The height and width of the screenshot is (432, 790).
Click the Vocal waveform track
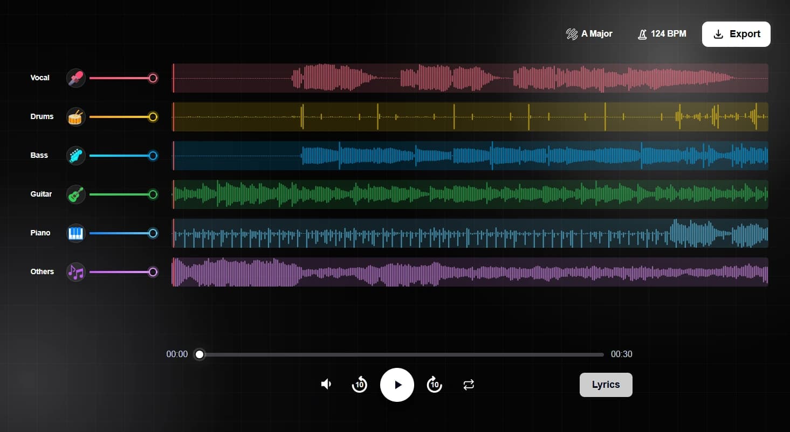[470, 78]
